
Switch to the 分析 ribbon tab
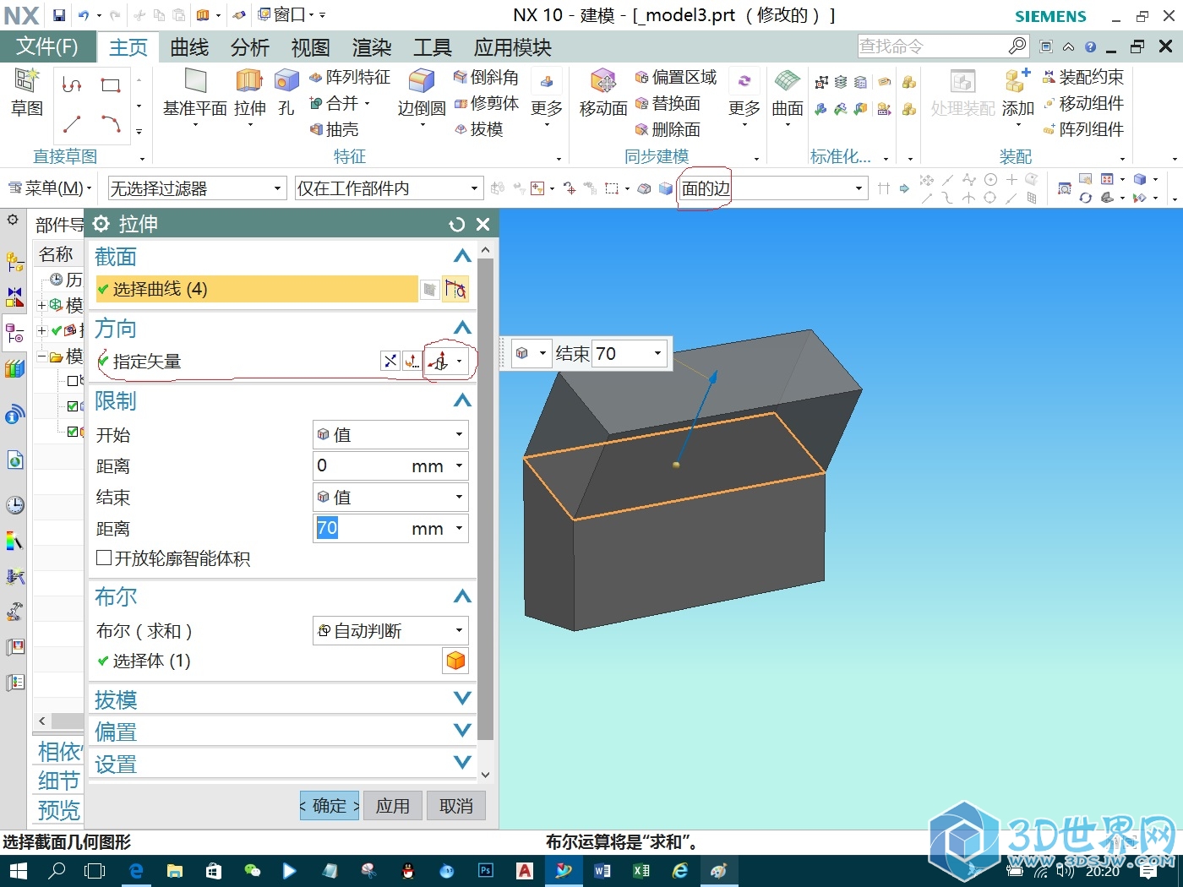coord(250,47)
